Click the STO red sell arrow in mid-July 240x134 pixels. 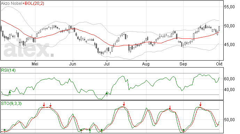click(124, 104)
